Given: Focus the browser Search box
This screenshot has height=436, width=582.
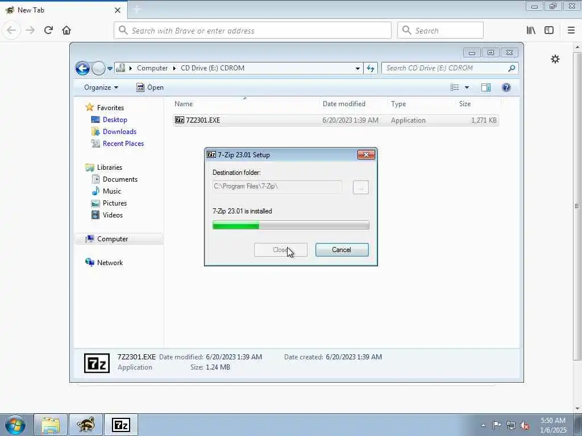Looking at the screenshot, I should [x=440, y=31].
